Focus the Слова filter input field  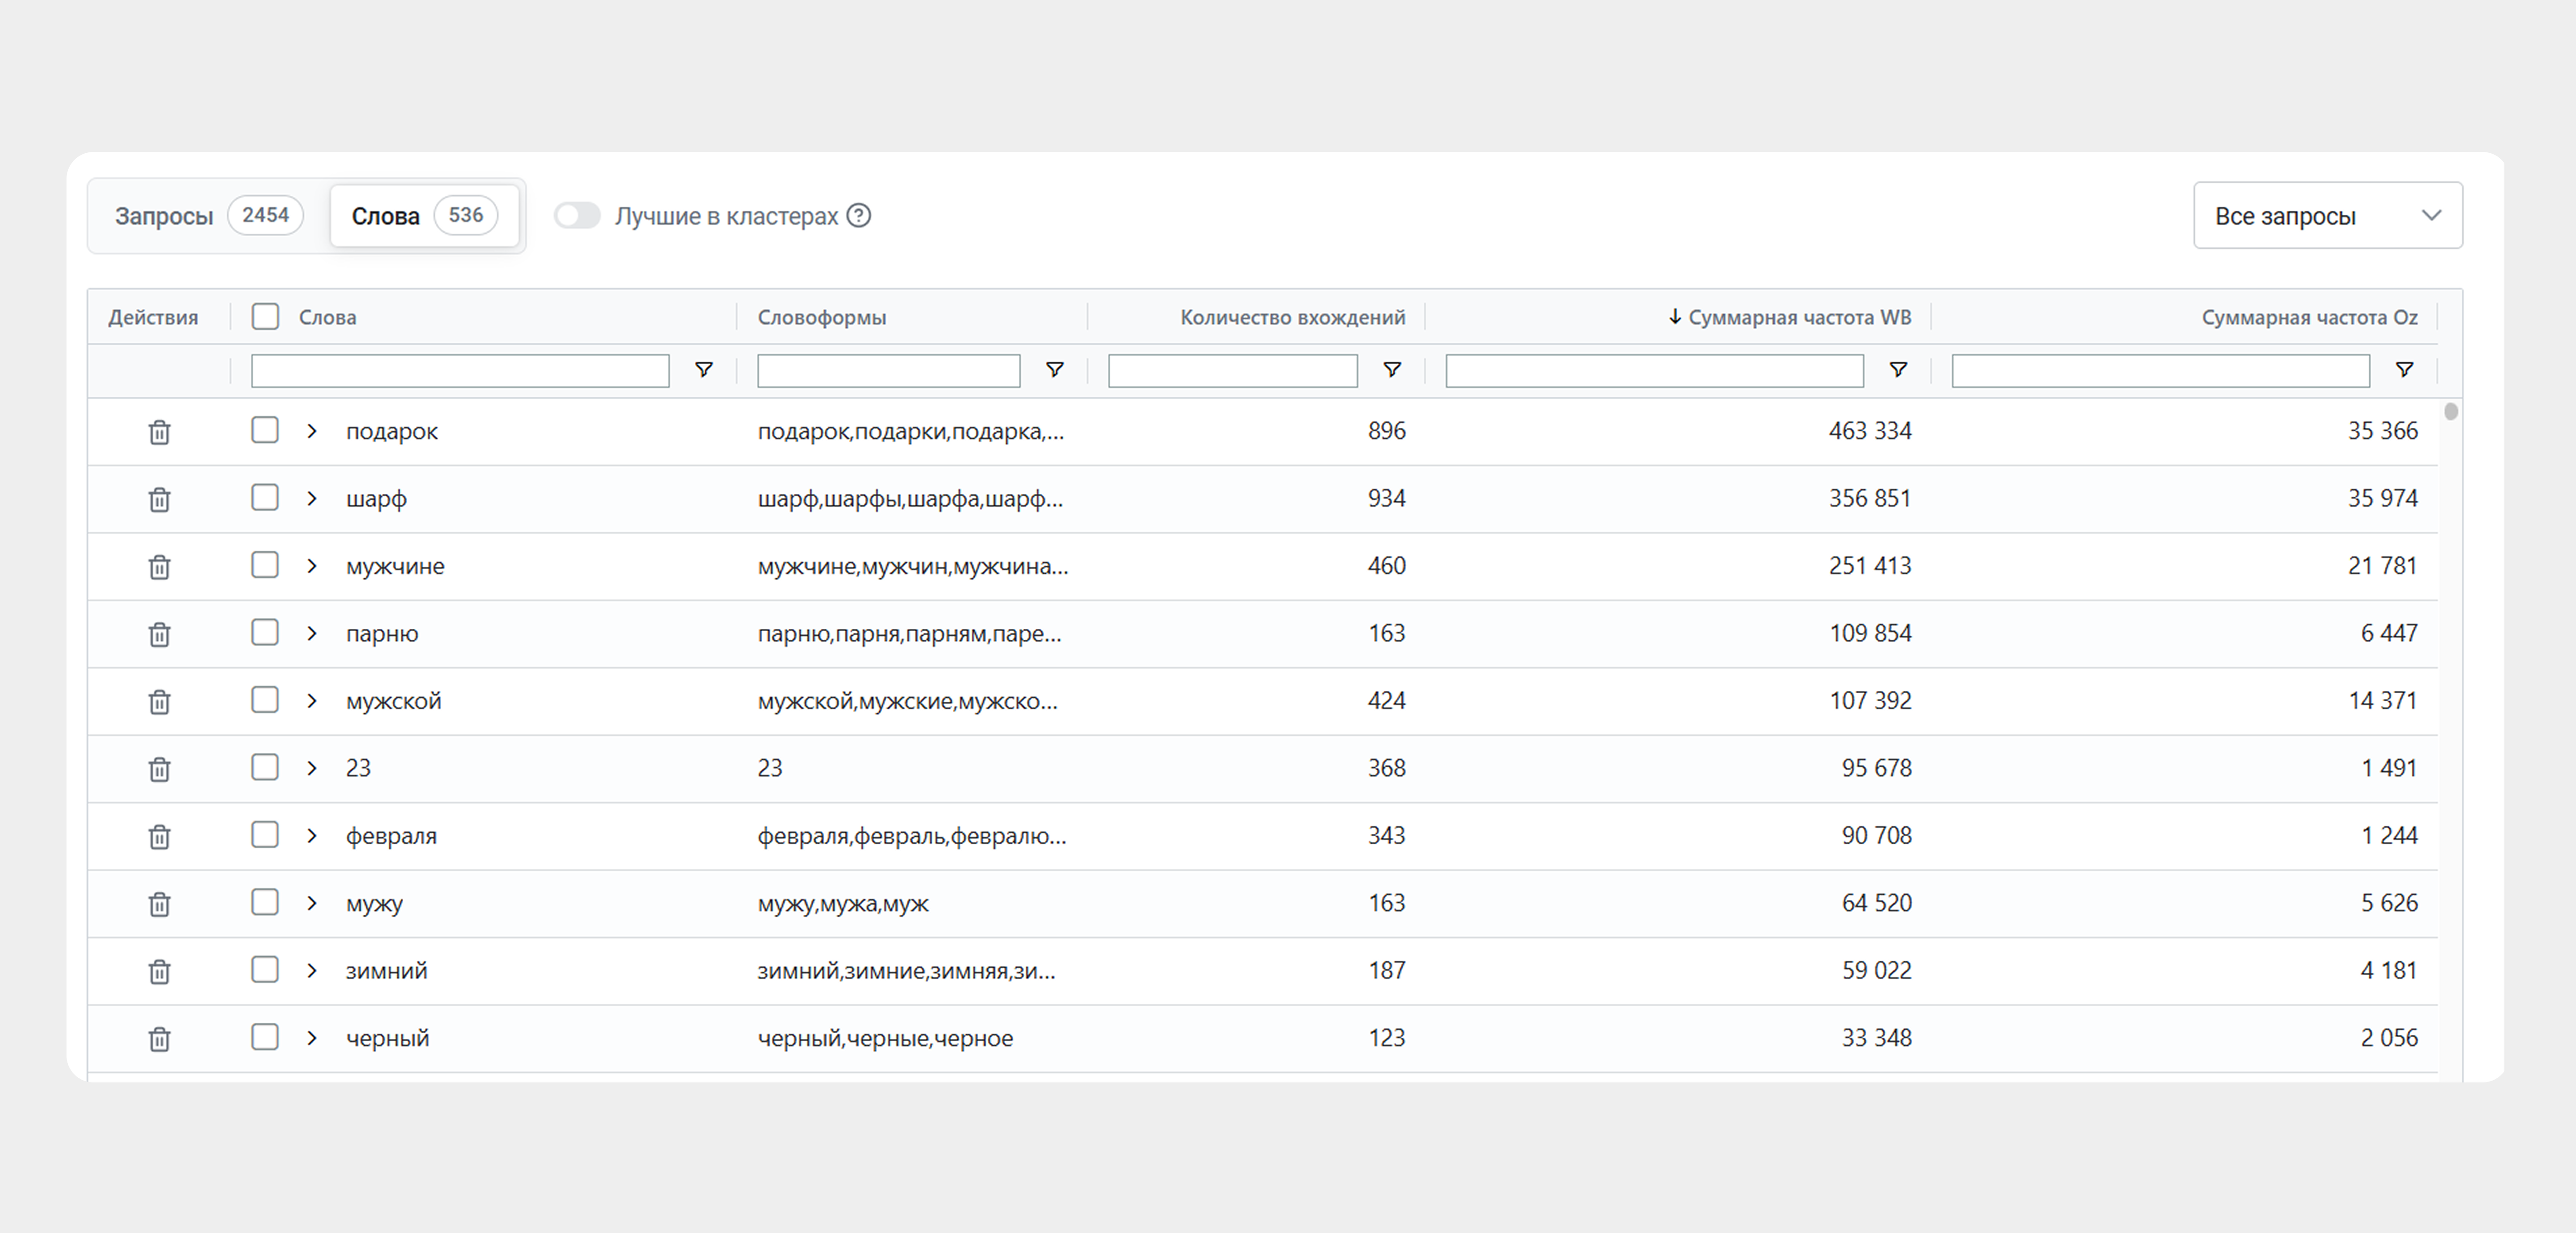(460, 371)
